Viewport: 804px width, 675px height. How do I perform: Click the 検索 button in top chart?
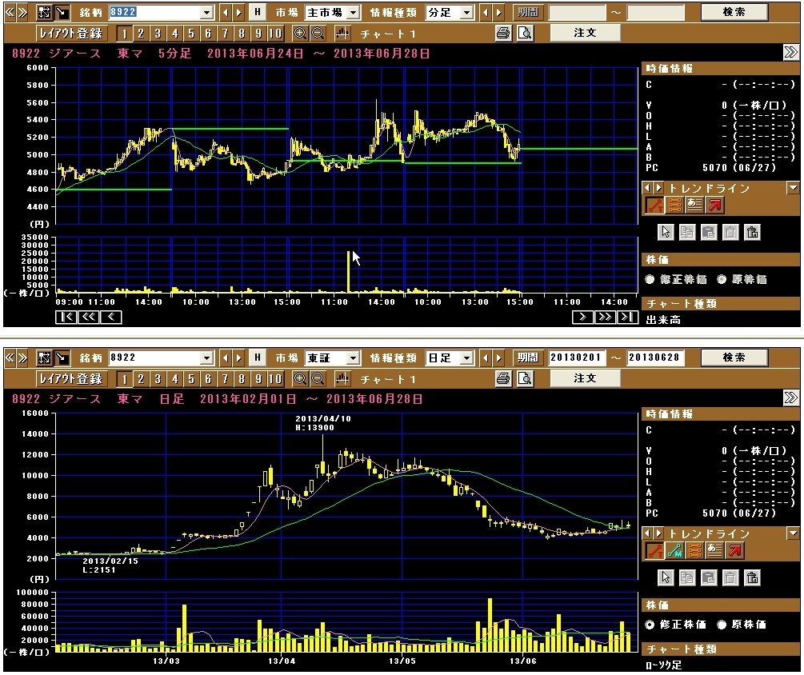(734, 12)
